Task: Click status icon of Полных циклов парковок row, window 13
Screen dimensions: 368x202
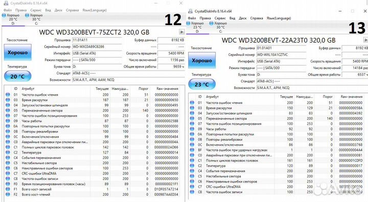Action: pos(192,161)
